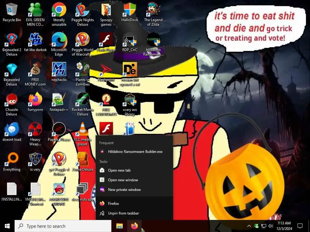Open Hildaboo Ransomware Builder.exx from jump list

pyautogui.click(x=134, y=152)
